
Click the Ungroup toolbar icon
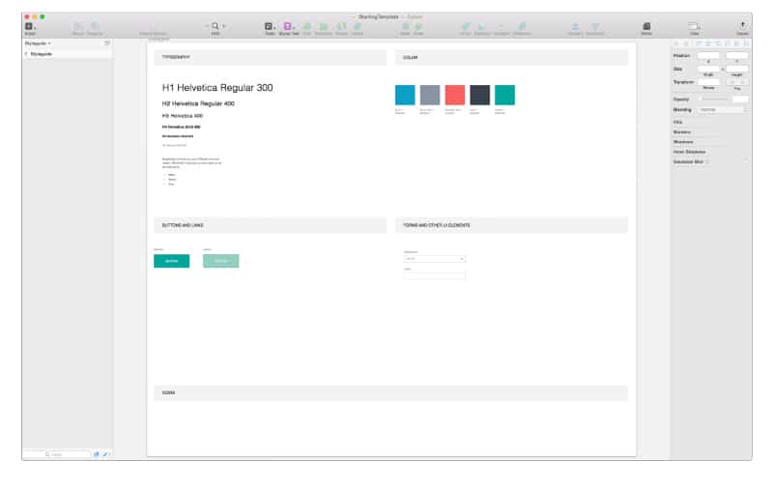click(95, 27)
